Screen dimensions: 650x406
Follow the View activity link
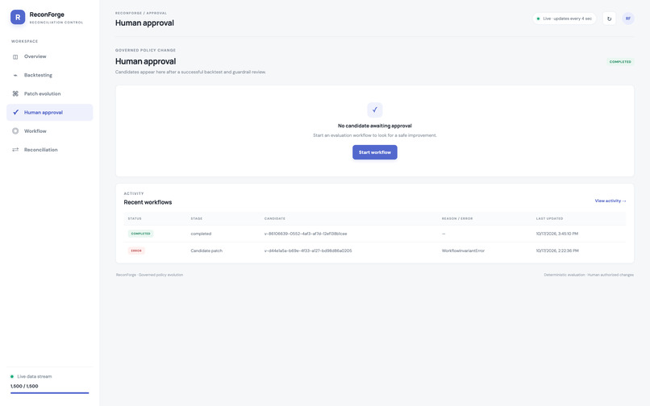tap(610, 201)
